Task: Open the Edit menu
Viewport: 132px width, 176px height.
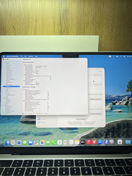Action: click(x=25, y=56)
